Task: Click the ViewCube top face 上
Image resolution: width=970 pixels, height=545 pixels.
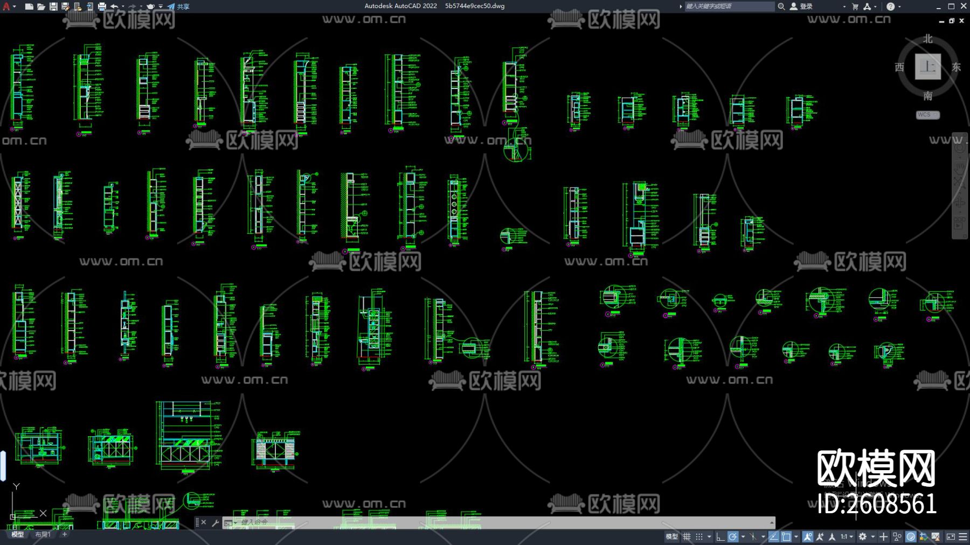Action: tap(928, 67)
